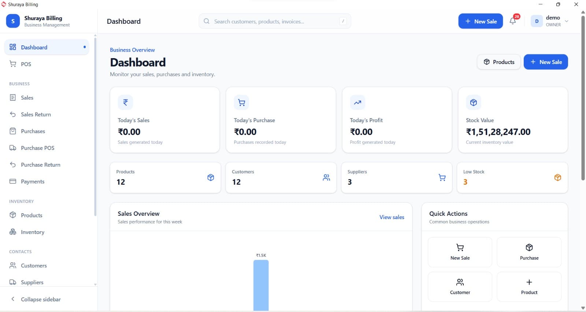This screenshot has height=312, width=586.
Task: Click the Business Overview breadcrumb text
Action: tap(132, 50)
